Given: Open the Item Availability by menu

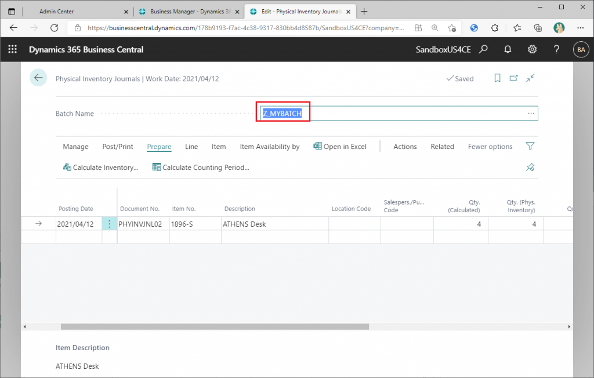Looking at the screenshot, I should [270, 147].
